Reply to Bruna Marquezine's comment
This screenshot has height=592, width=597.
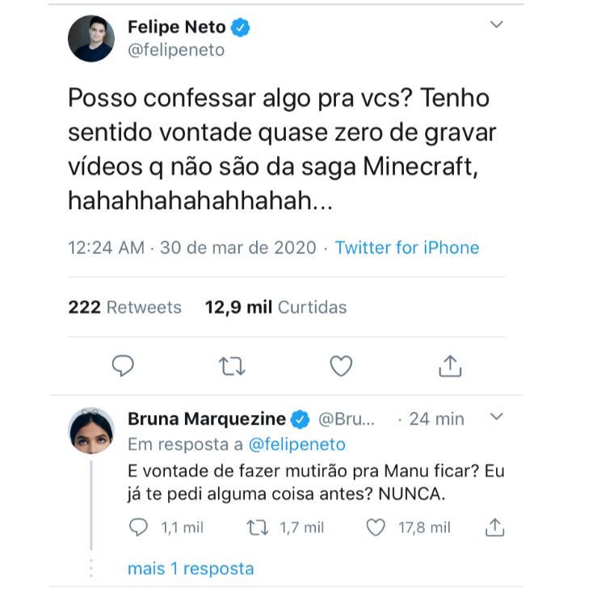click(x=140, y=527)
